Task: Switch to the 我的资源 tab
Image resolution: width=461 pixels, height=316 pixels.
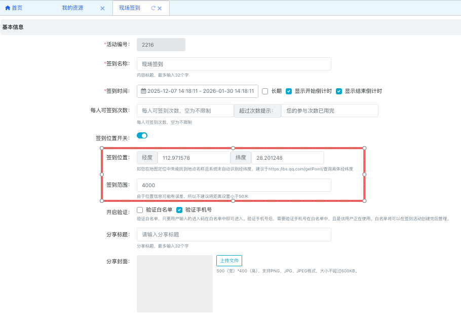Action: point(72,8)
